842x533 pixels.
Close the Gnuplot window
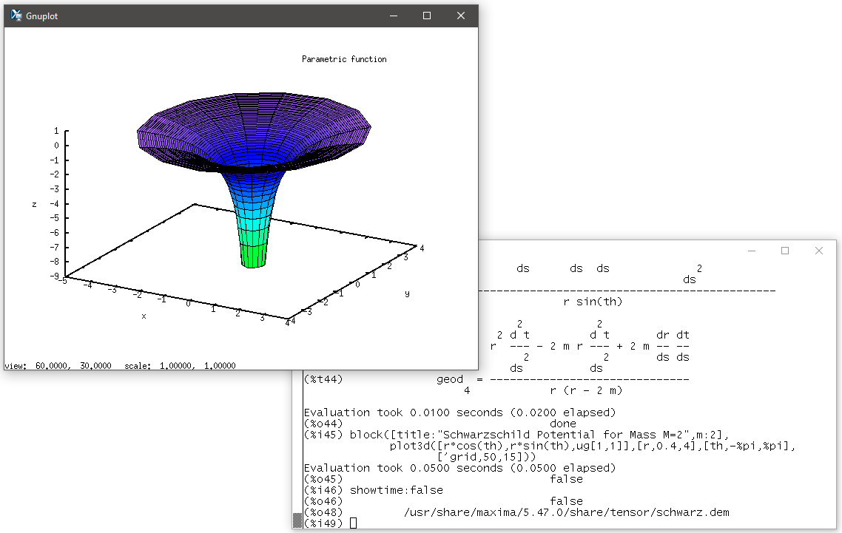click(x=461, y=16)
